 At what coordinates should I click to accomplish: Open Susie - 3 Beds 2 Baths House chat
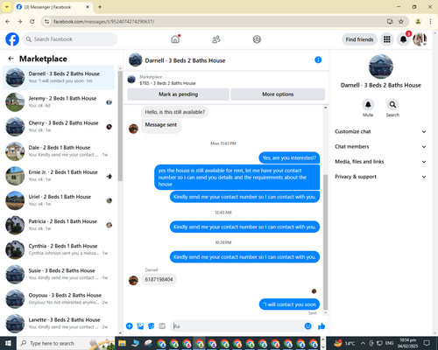click(59, 274)
